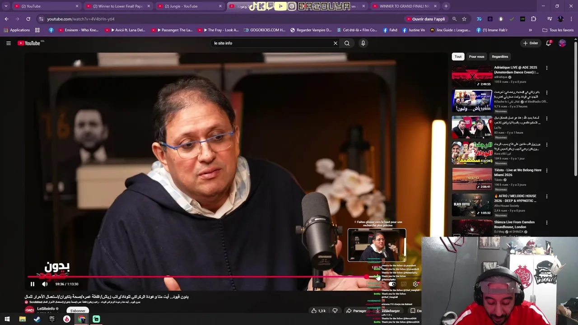The image size is (578, 325).
Task: Open options menu for AFRO / MELODIC HOUSE video
Action: 547,197
